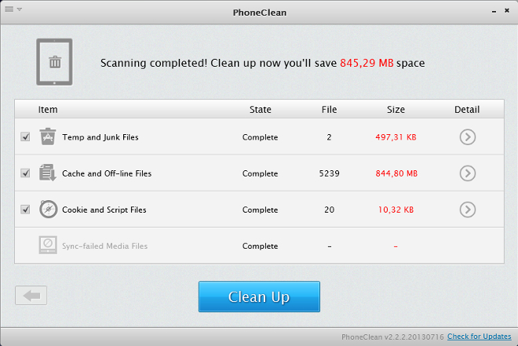518x346 pixels.
Task: Click the Sync-failed Media Files icon
Action: pos(48,246)
